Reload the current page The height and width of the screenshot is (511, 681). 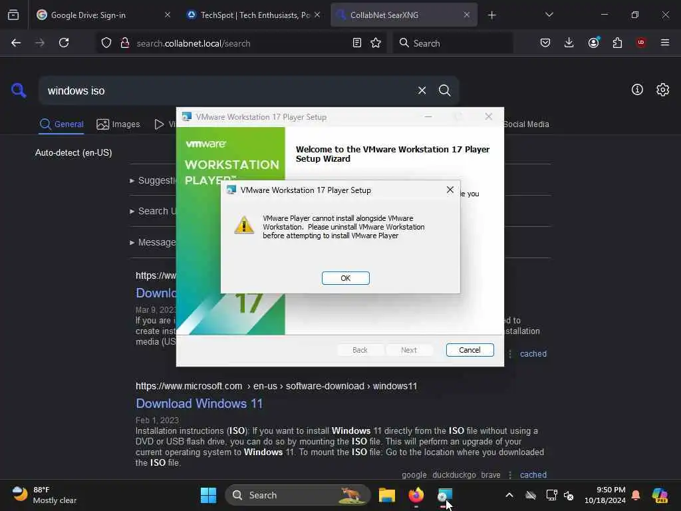coord(64,43)
